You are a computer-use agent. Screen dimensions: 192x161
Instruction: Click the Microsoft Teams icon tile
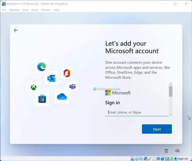72,86
